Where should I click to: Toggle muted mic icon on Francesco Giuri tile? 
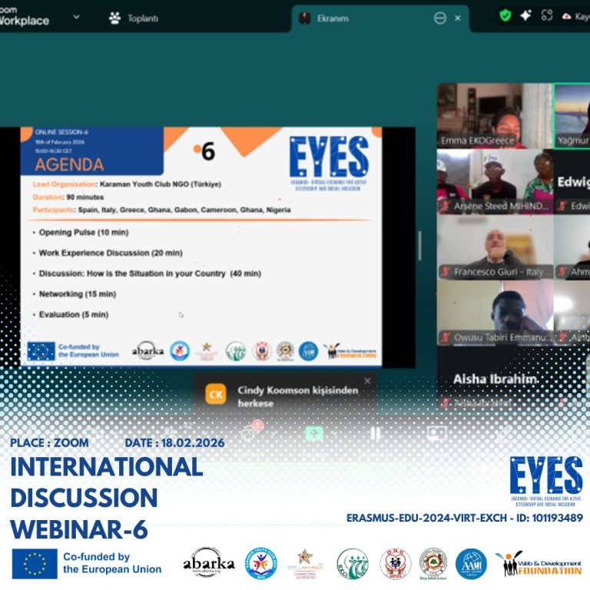pyautogui.click(x=446, y=272)
